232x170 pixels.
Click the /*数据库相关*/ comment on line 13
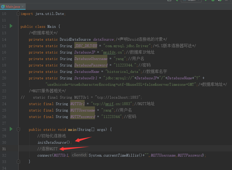(x=43, y=33)
